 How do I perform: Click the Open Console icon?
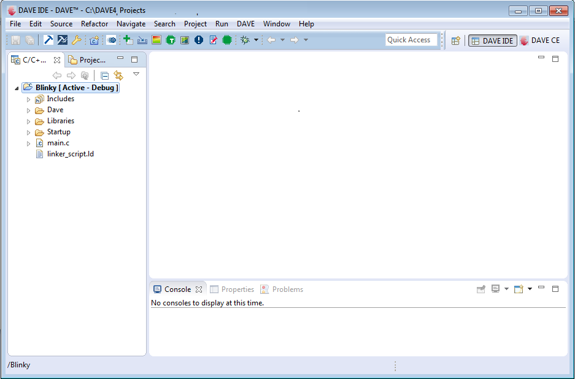pos(519,289)
